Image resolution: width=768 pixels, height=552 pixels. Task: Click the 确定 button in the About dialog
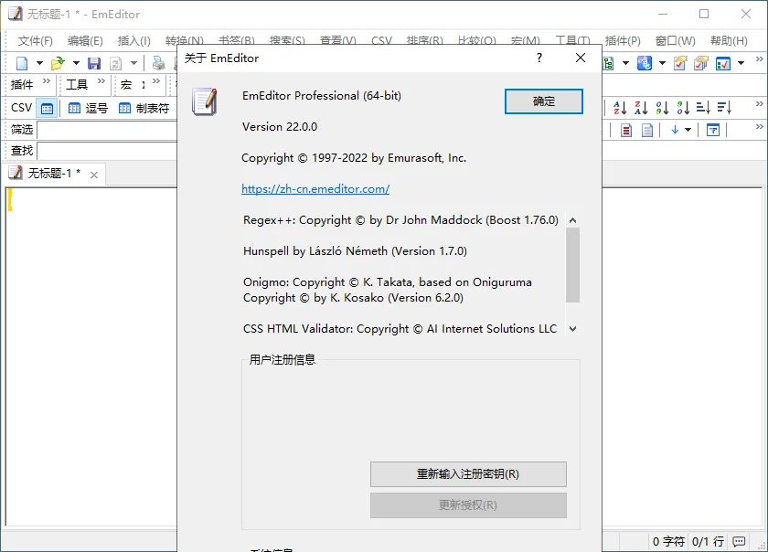click(x=543, y=101)
